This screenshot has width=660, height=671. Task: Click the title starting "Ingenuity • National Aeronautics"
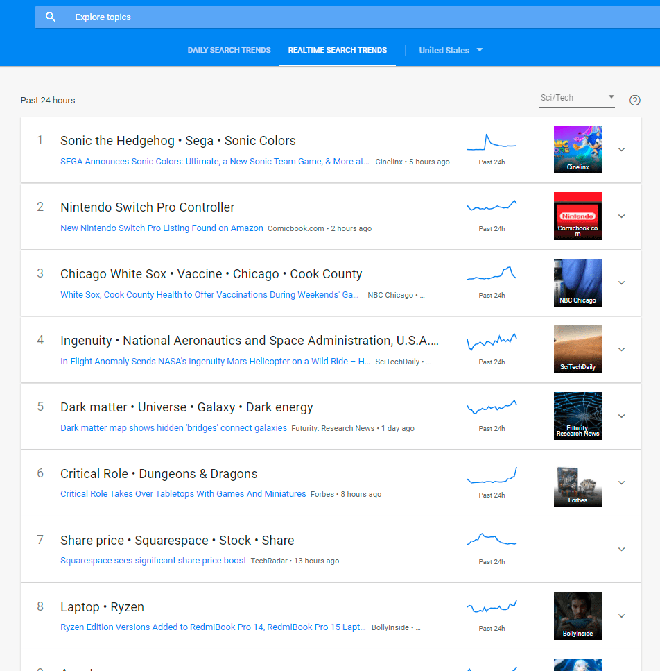250,341
